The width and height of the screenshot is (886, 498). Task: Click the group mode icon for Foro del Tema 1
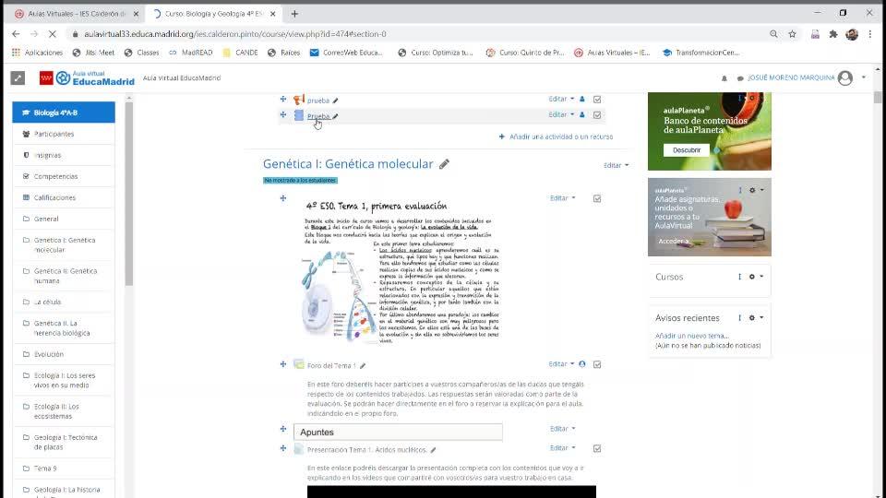[582, 364]
